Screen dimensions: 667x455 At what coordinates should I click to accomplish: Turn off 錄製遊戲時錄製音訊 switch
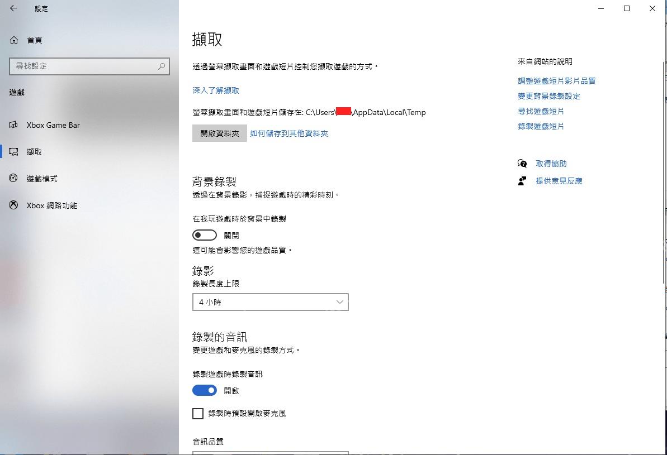click(x=205, y=390)
